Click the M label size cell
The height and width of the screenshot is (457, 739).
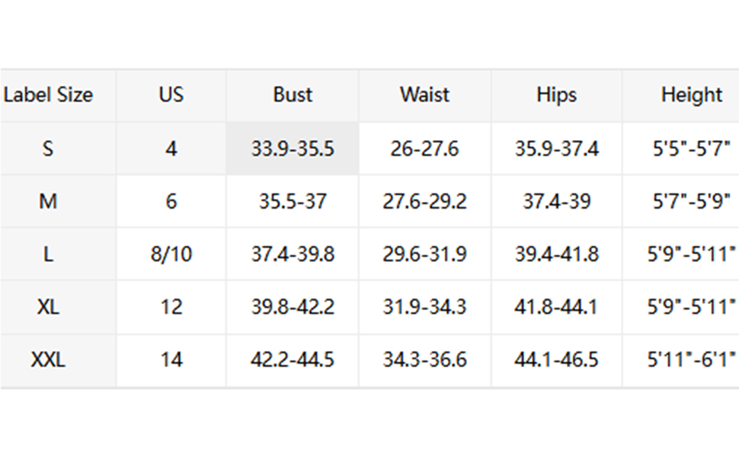(48, 202)
